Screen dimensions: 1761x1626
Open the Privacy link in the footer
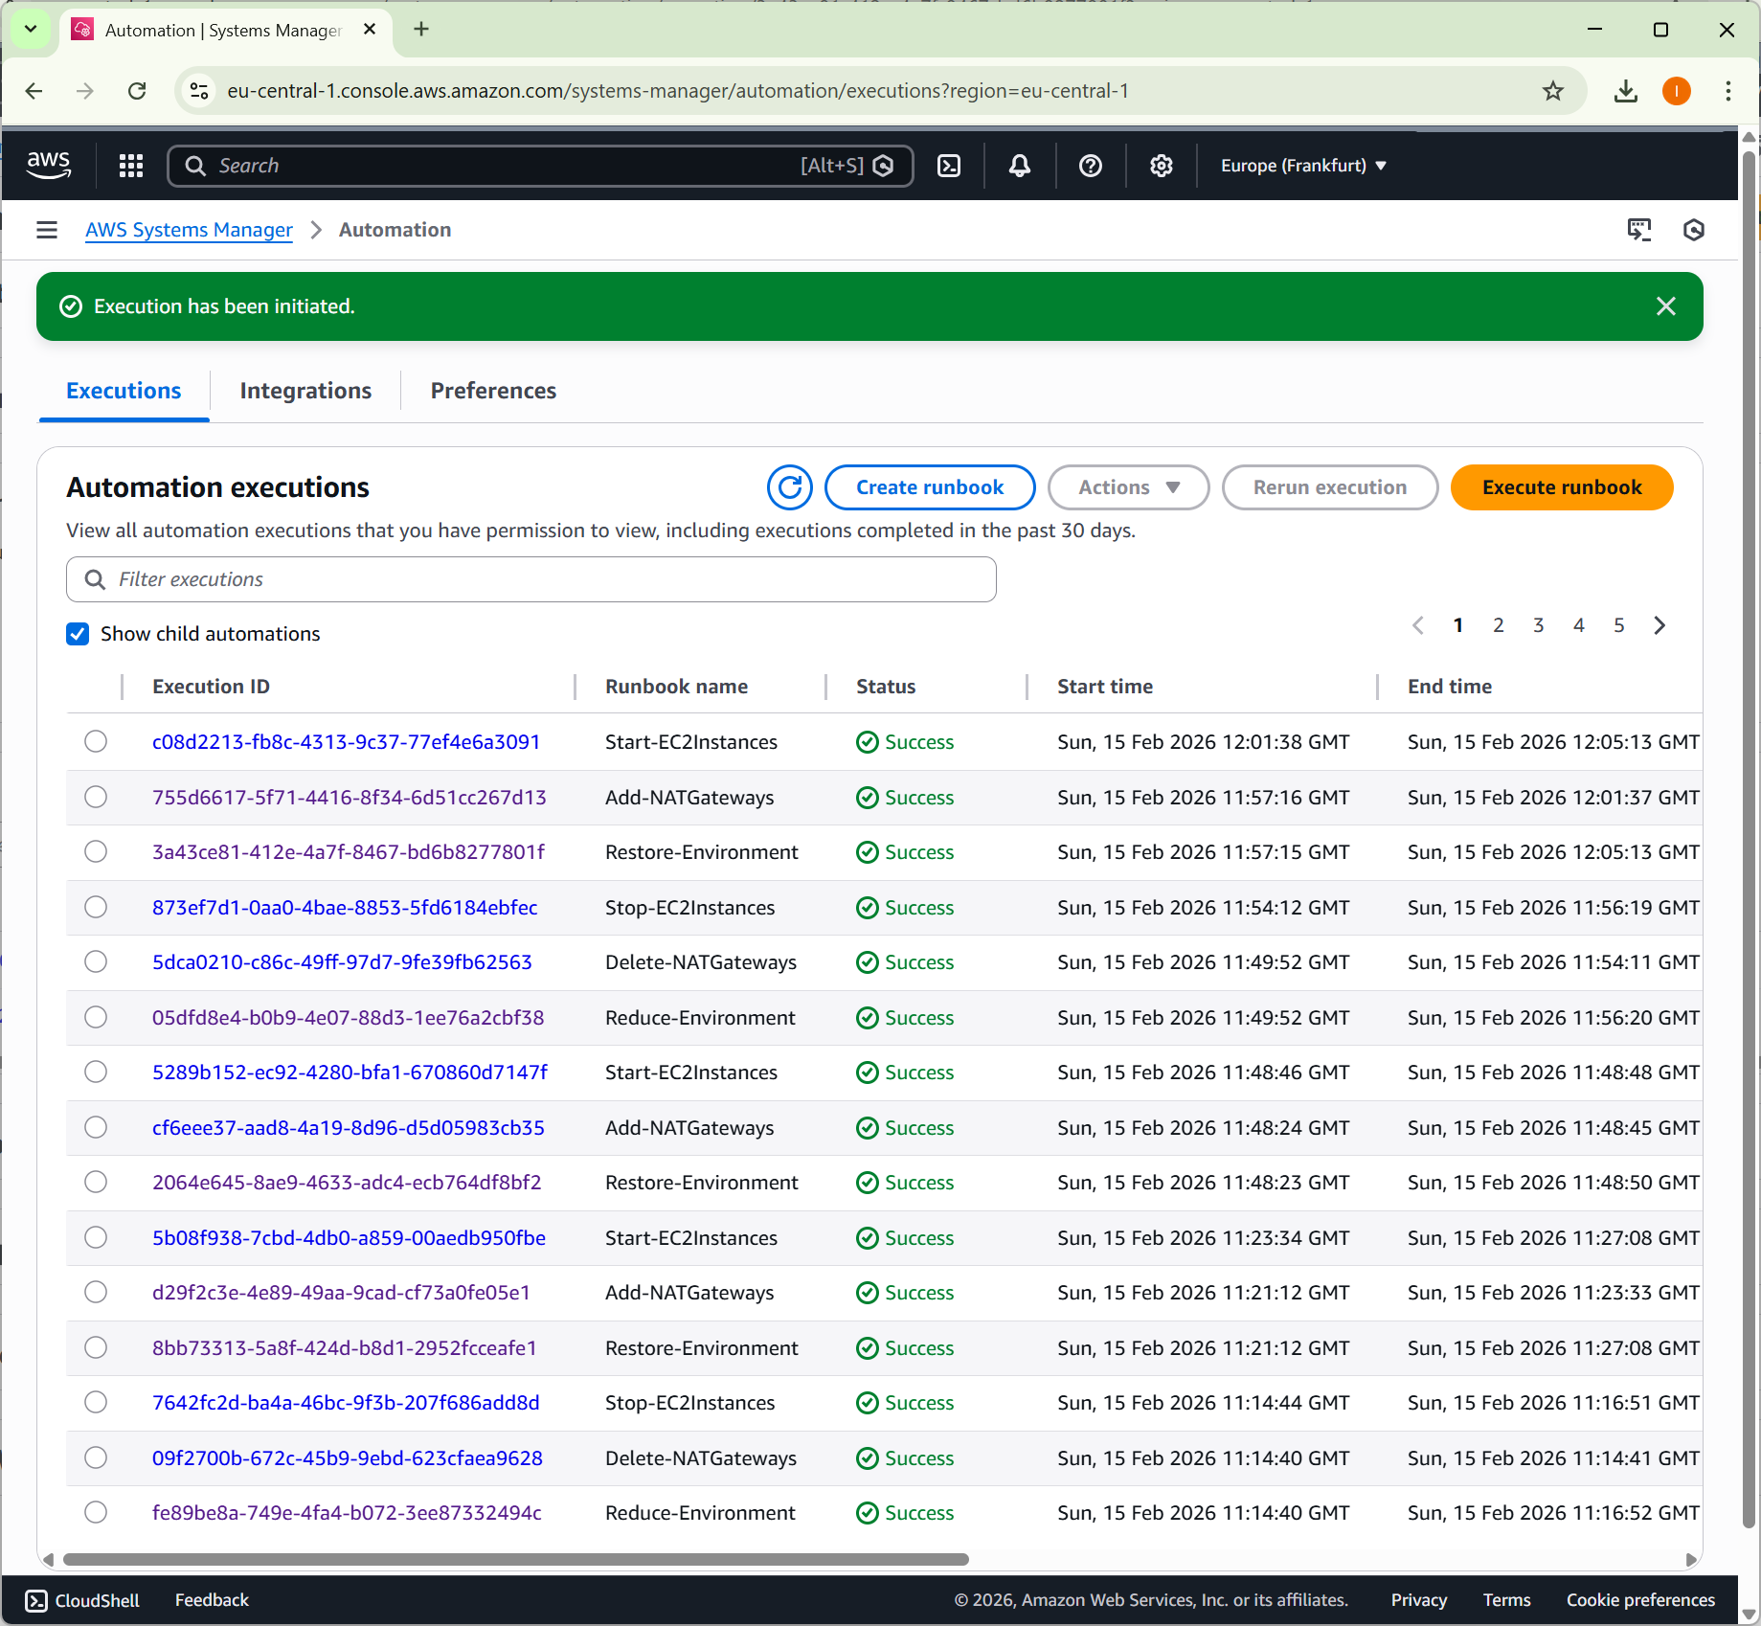coord(1418,1600)
